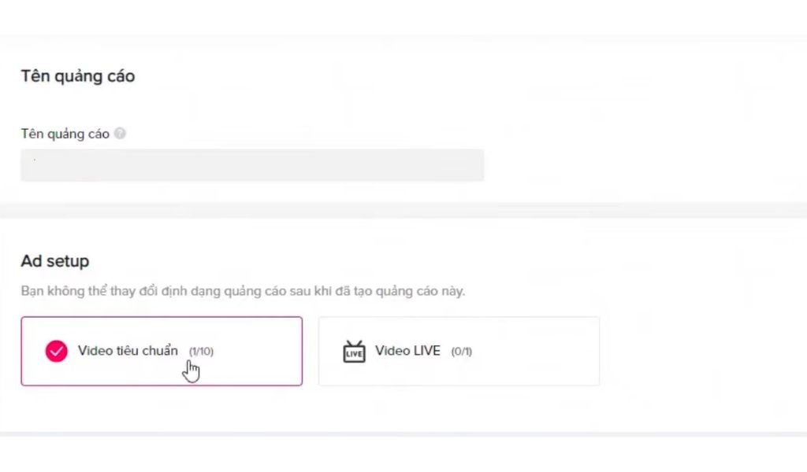Click the Ad setup section title
Viewport: 807px width, 472px height.
[54, 261]
